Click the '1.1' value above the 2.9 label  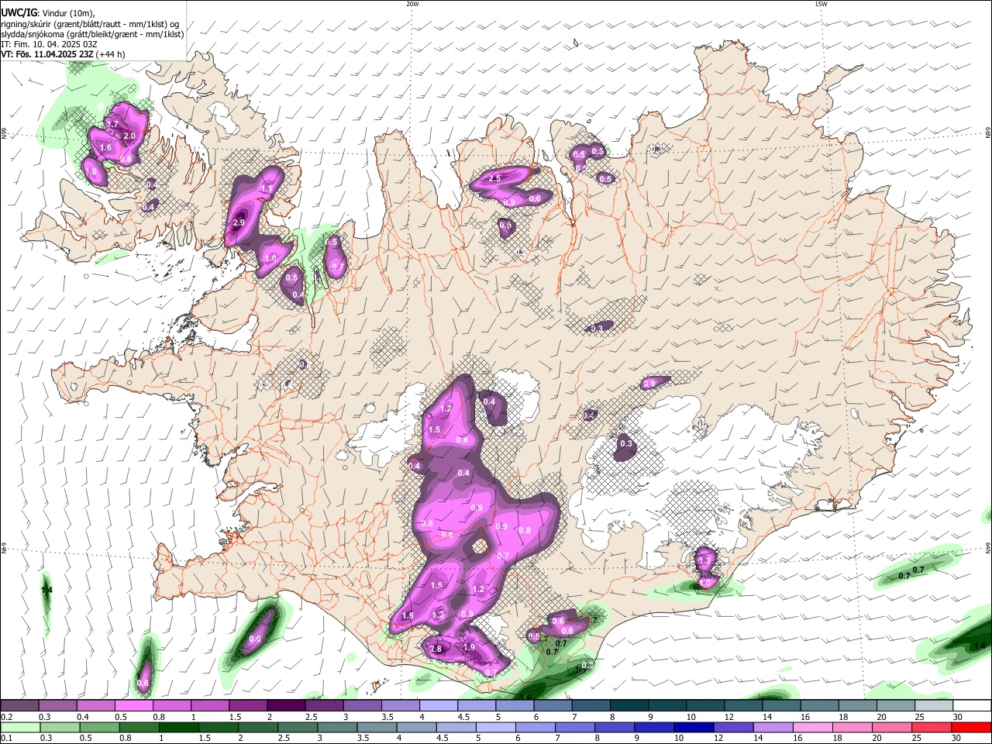tap(267, 188)
